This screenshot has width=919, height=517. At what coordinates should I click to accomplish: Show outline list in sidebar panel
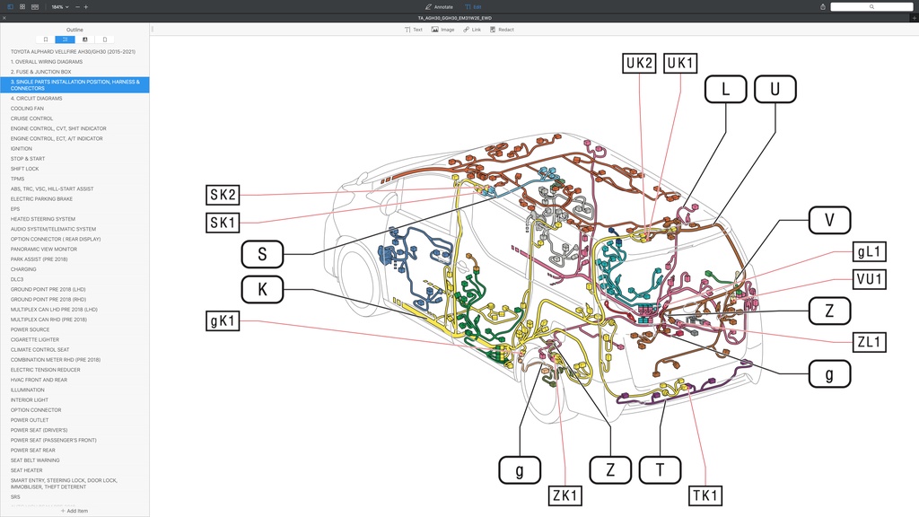(x=65, y=39)
